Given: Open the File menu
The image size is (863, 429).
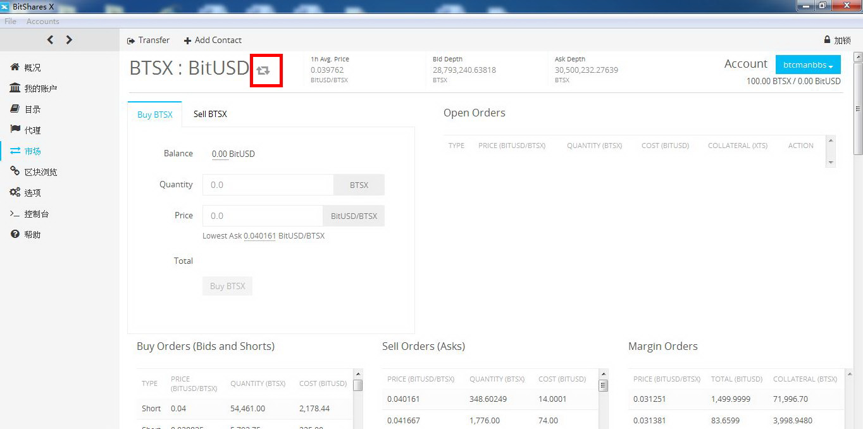Looking at the screenshot, I should (x=10, y=22).
